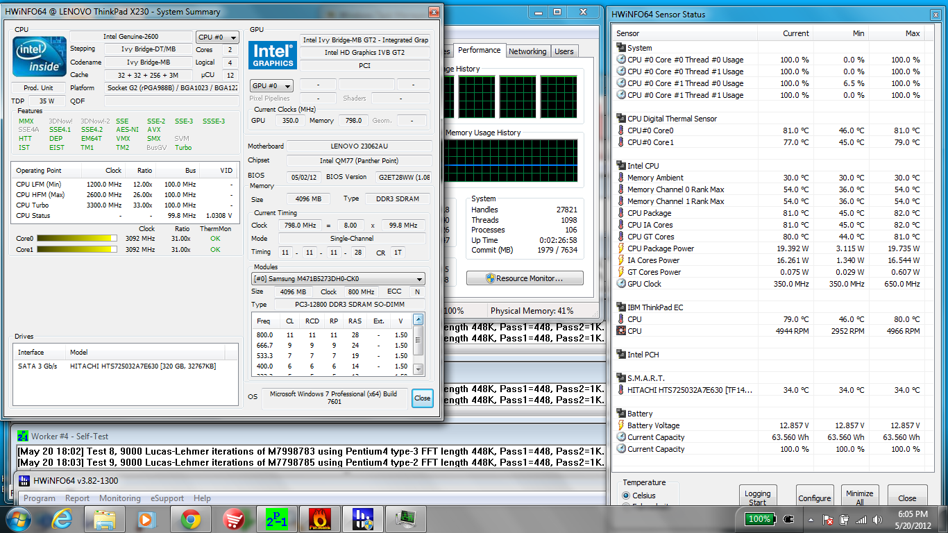Click the Intel Graphics logo in the GPU section

[x=273, y=56]
